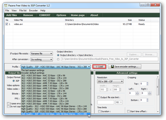Screen dimensions: 166x120
Task: Select the 3GP output format radio
Action: point(13,81)
